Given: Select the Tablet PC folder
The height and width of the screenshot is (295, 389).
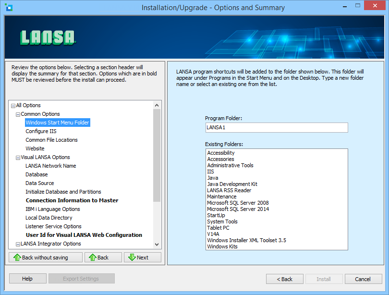Looking at the screenshot, I should tap(218, 228).
